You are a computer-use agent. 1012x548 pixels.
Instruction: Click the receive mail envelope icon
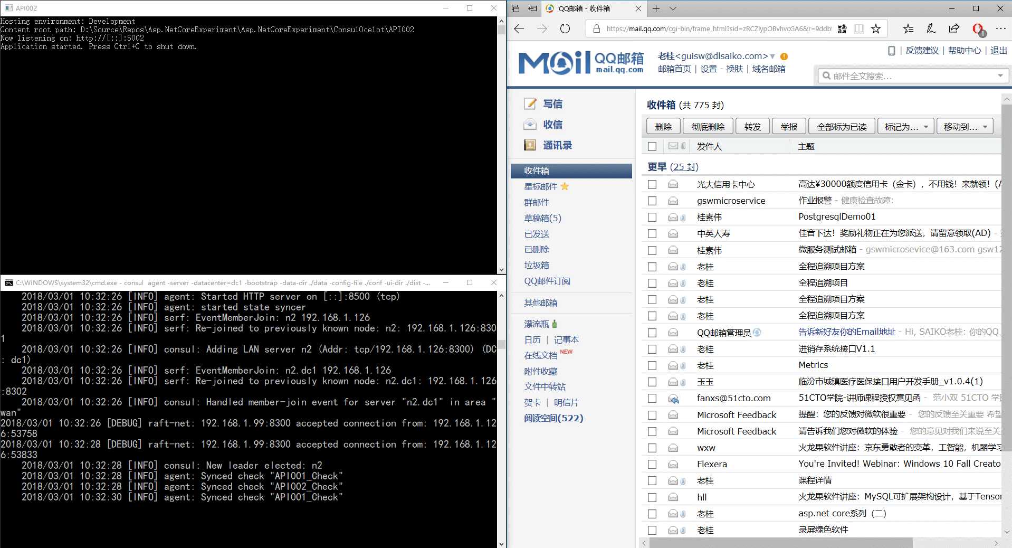(530, 125)
